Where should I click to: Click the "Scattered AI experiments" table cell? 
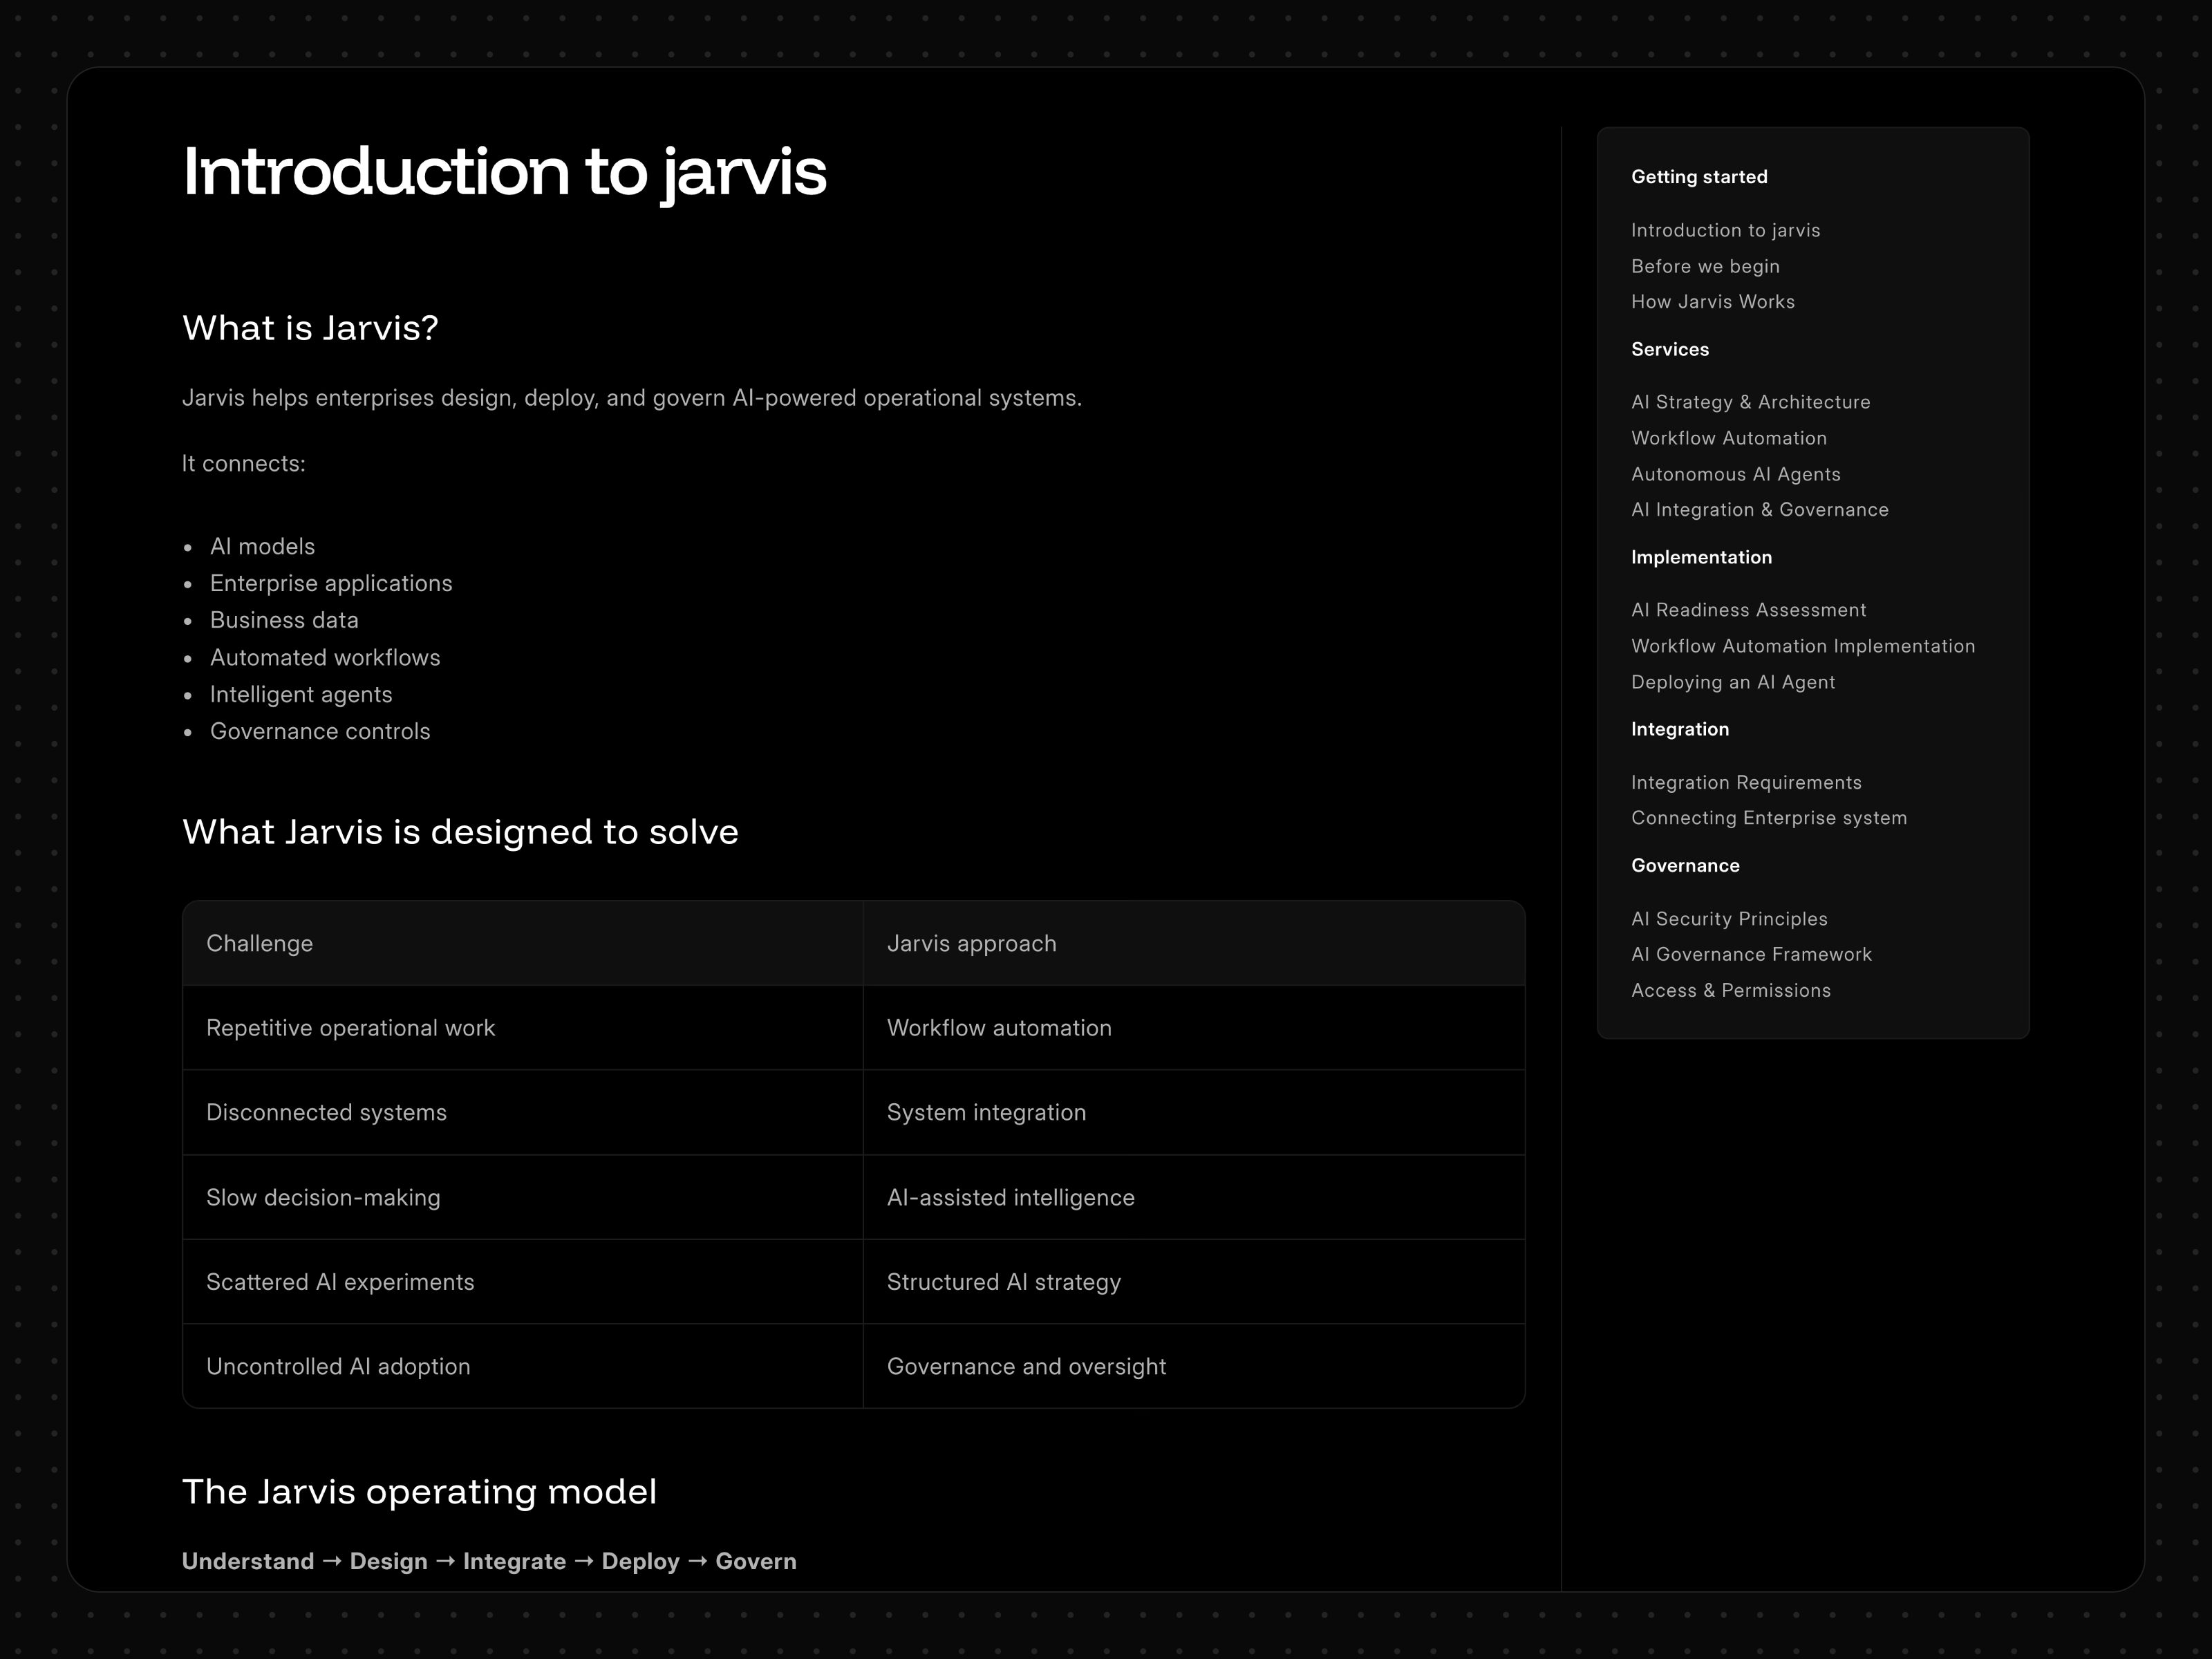click(x=523, y=1282)
